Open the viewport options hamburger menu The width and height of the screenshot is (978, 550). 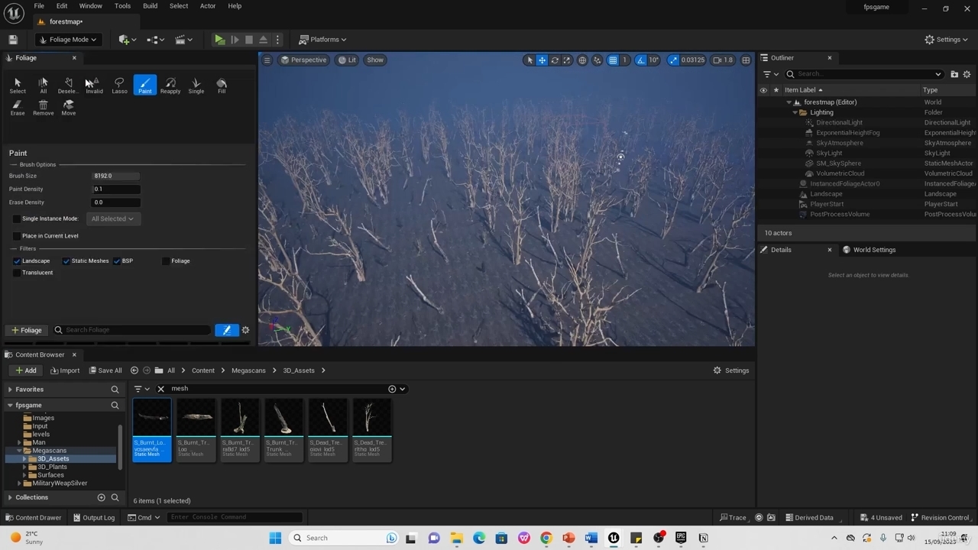coord(267,60)
